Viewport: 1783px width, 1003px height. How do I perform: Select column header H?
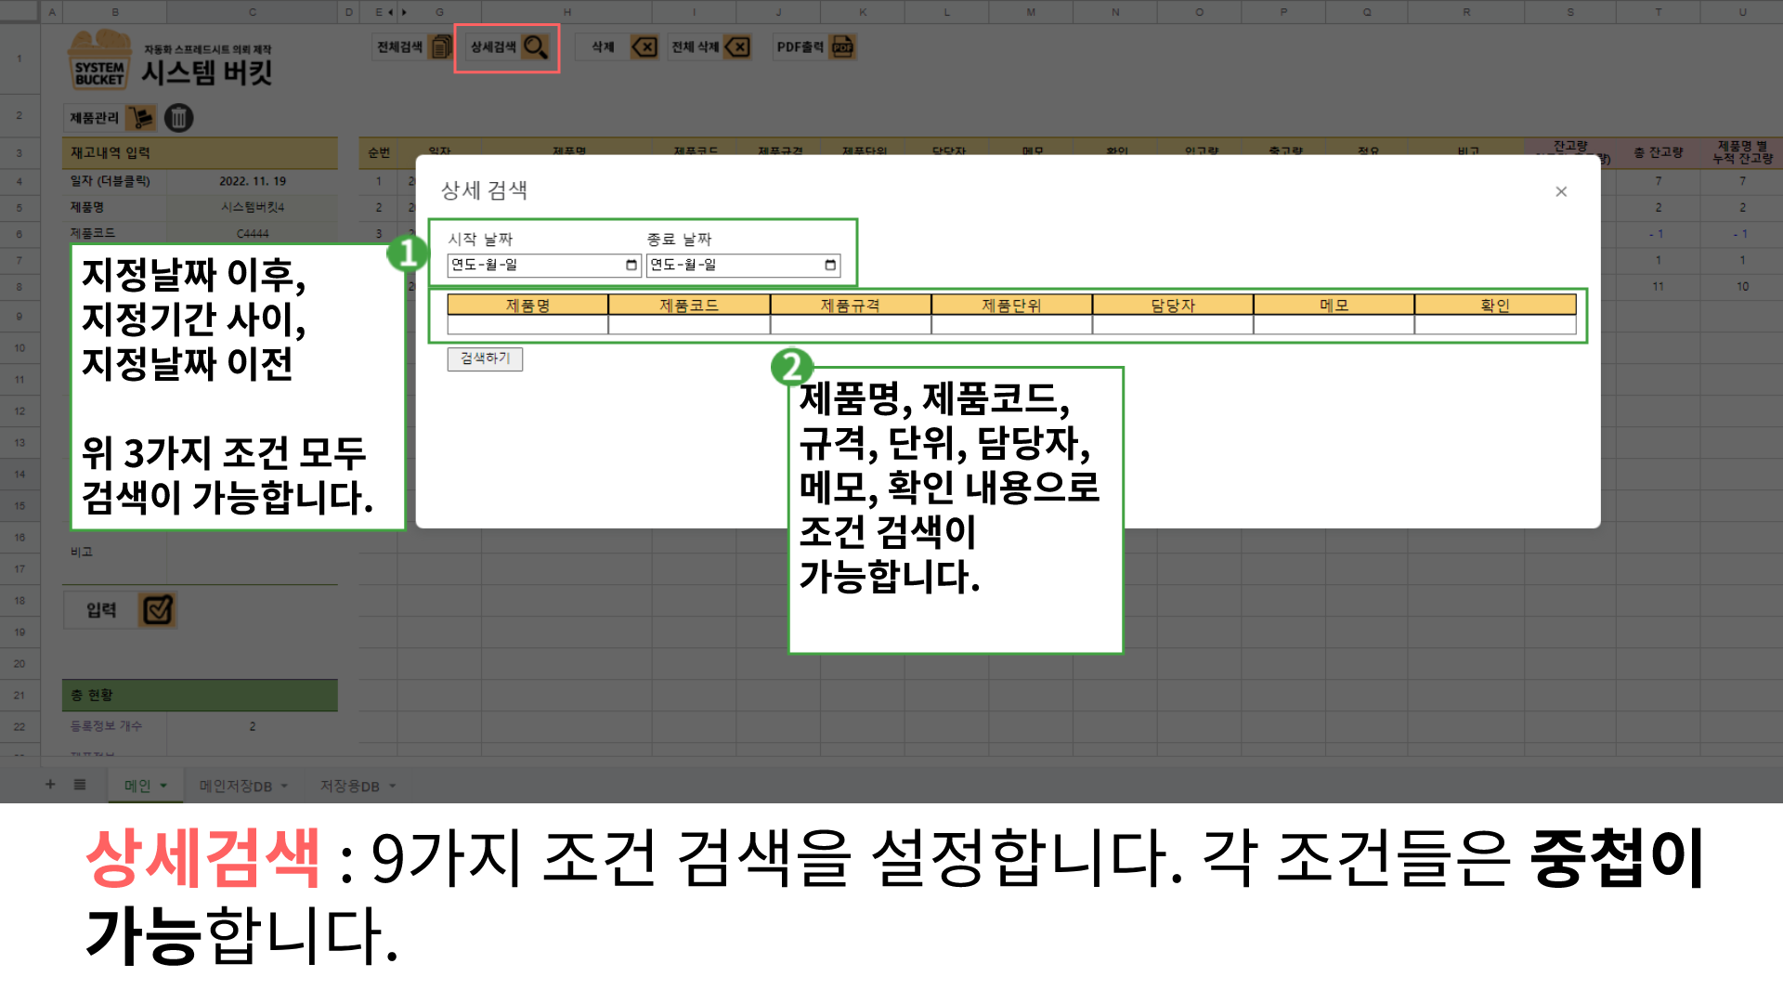click(566, 12)
